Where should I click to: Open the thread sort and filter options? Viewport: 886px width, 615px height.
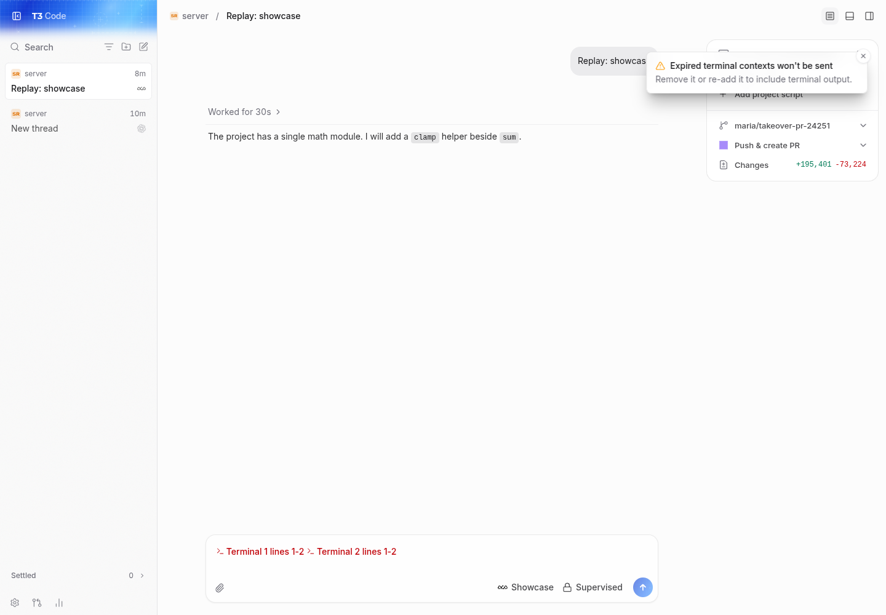[x=109, y=47]
